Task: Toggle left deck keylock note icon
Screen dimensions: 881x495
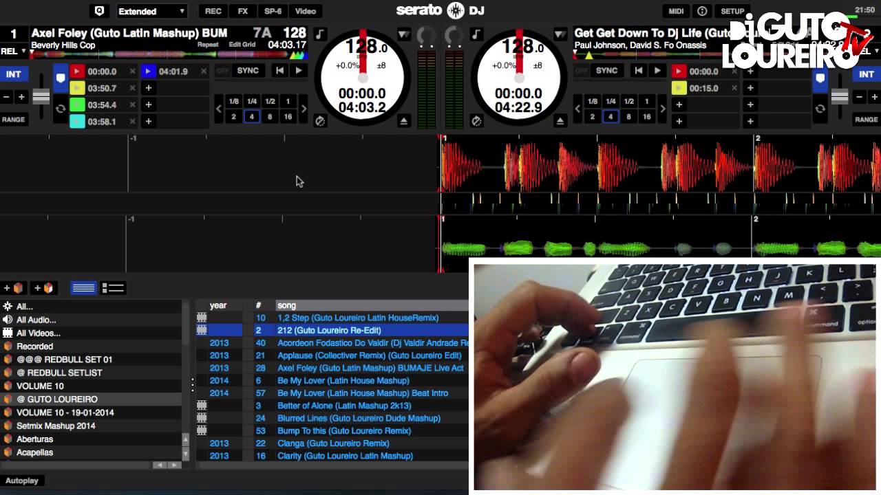Action: (x=320, y=34)
